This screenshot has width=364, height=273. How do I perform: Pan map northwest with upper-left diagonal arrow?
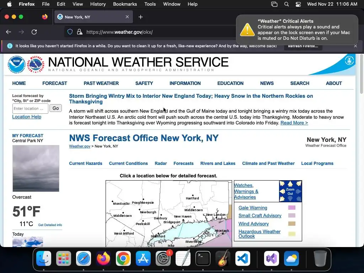[282, 184]
